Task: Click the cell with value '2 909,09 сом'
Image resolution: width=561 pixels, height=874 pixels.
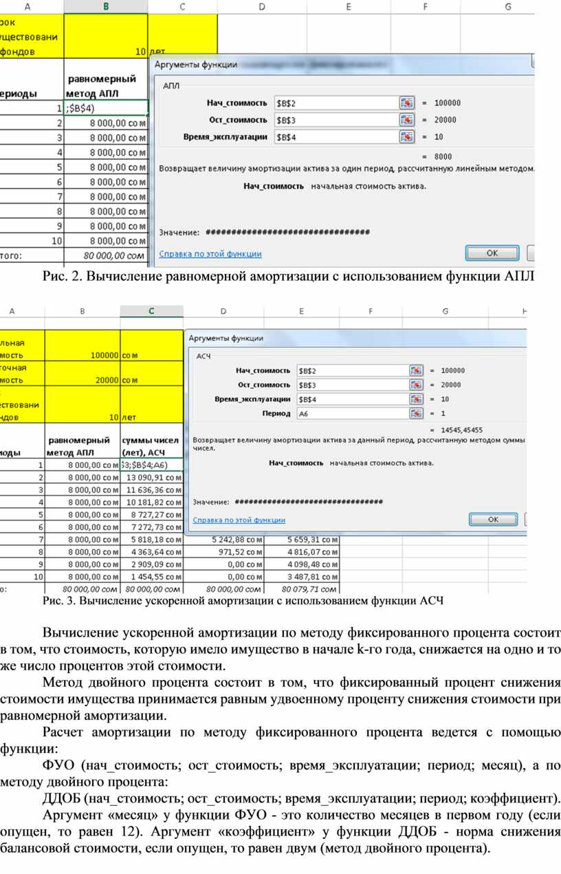Action: (151, 564)
